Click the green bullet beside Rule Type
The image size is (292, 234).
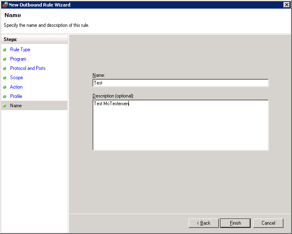pyautogui.click(x=4, y=50)
